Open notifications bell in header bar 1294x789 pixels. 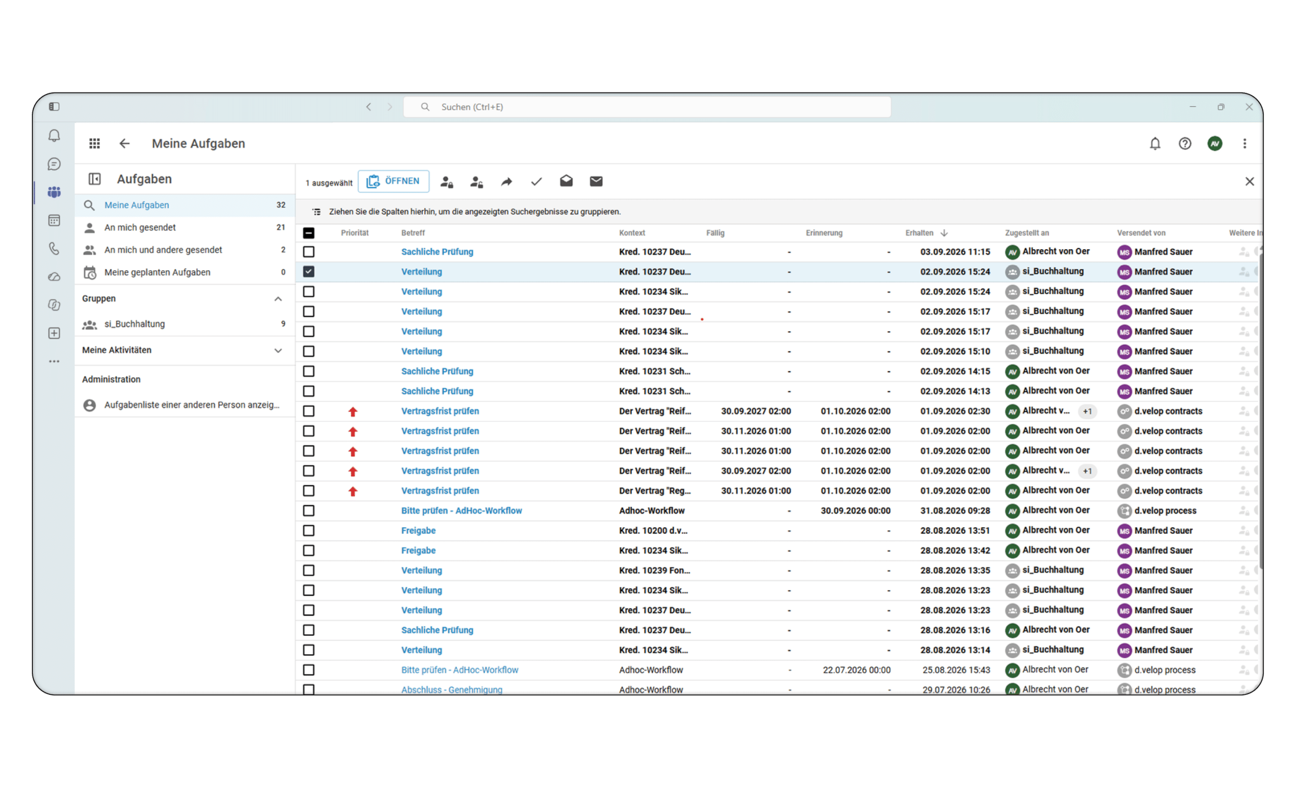pos(1155,144)
